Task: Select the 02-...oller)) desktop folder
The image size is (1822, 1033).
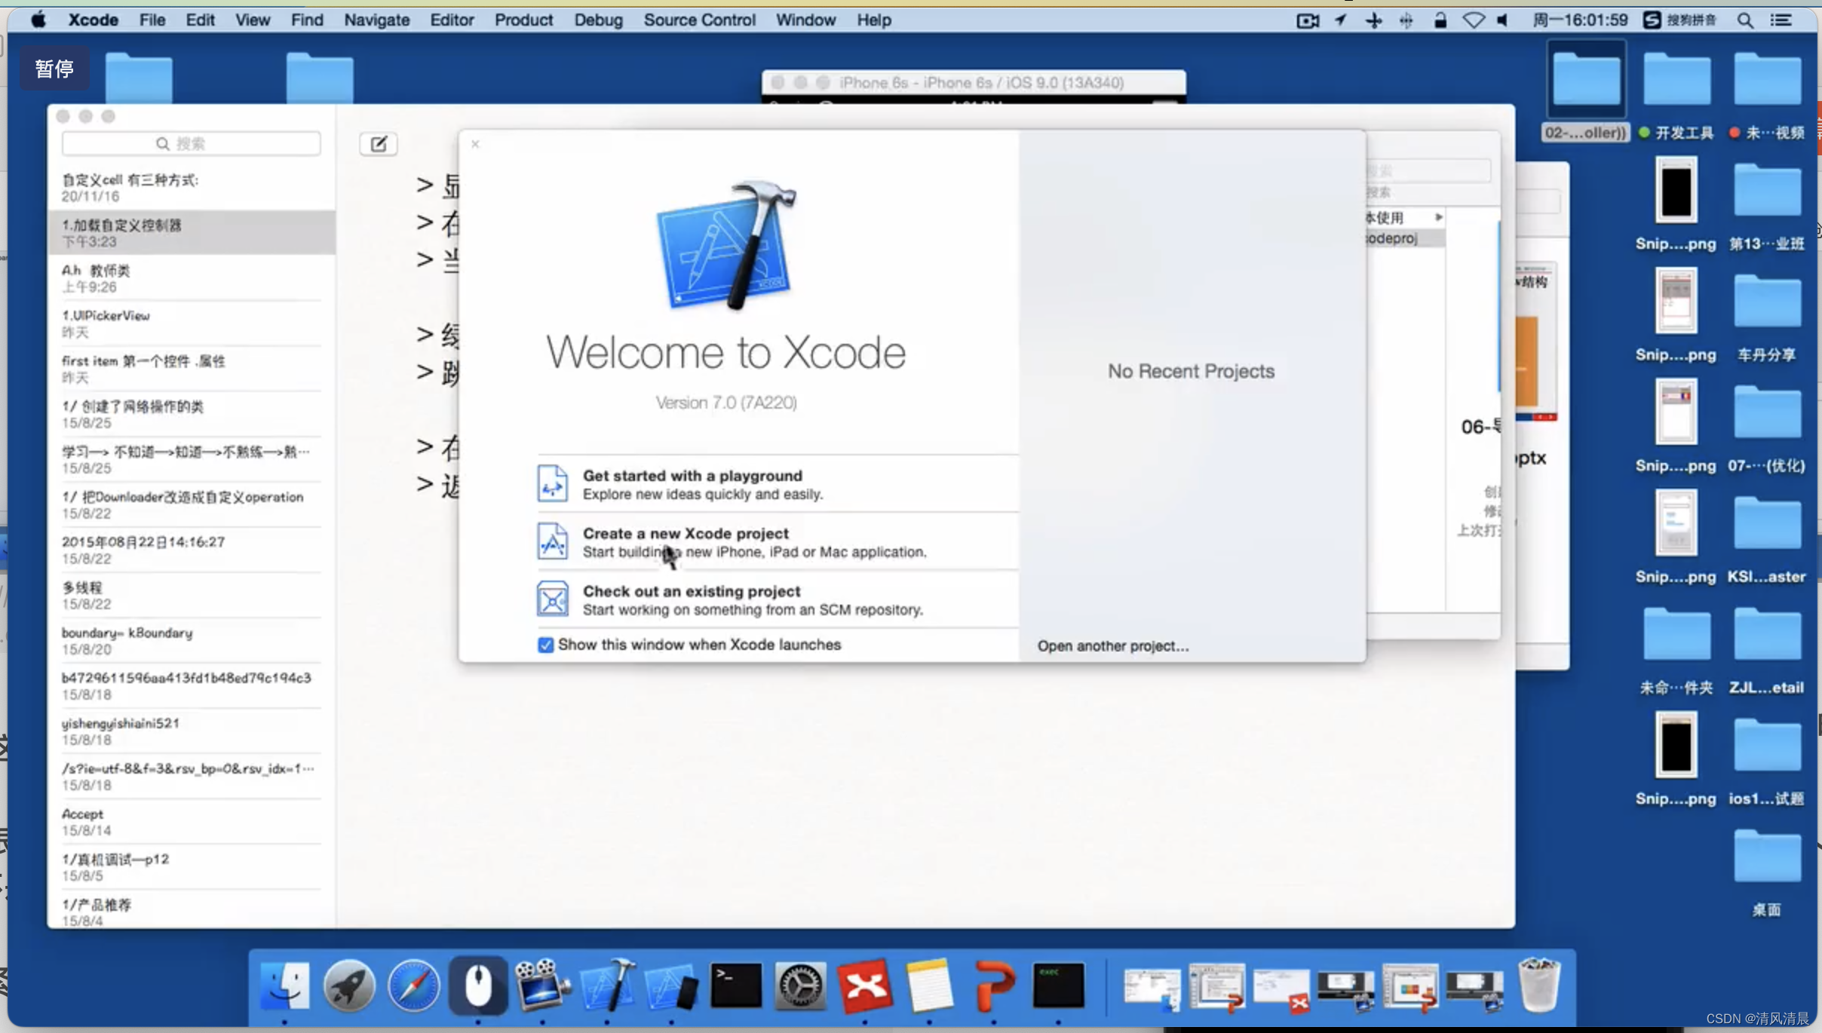Action: (1586, 92)
